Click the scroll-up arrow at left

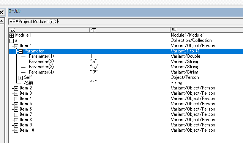2,21
